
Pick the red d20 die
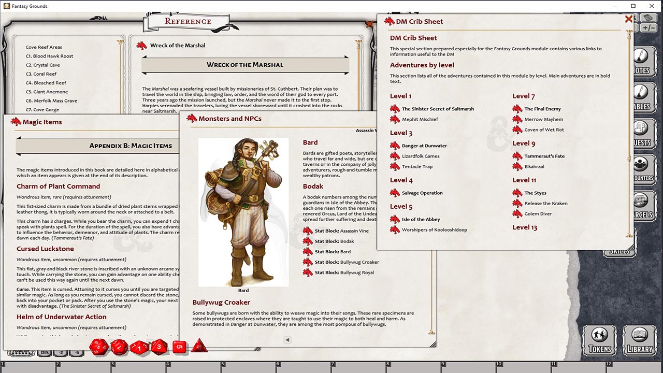[99, 347]
